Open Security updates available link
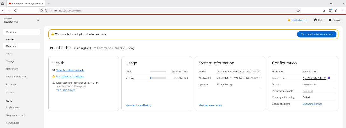 pos(70,70)
